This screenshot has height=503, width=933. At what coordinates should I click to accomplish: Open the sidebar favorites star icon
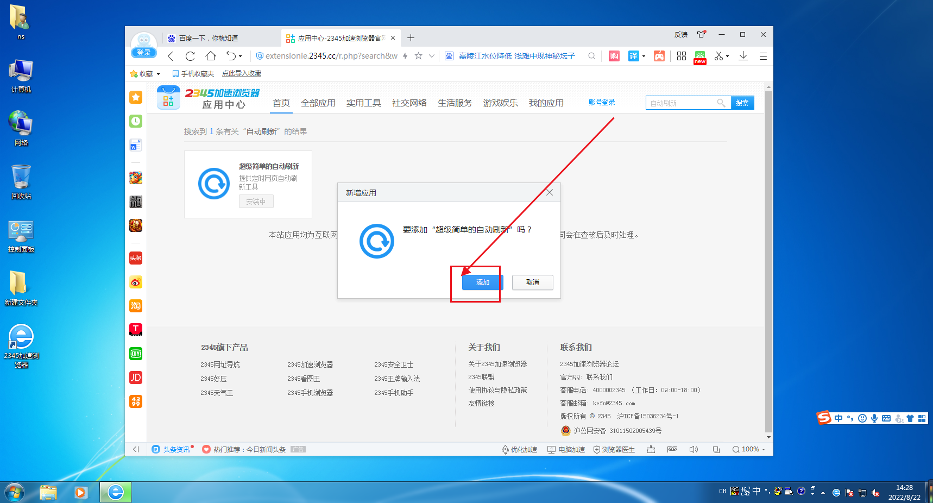click(x=136, y=97)
